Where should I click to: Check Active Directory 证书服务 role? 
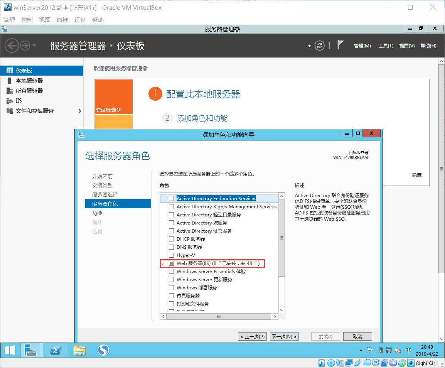tap(172, 231)
